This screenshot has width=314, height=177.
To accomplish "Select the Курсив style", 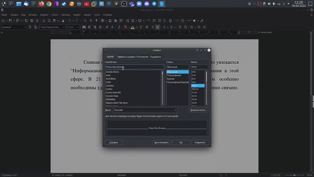I will (178, 79).
